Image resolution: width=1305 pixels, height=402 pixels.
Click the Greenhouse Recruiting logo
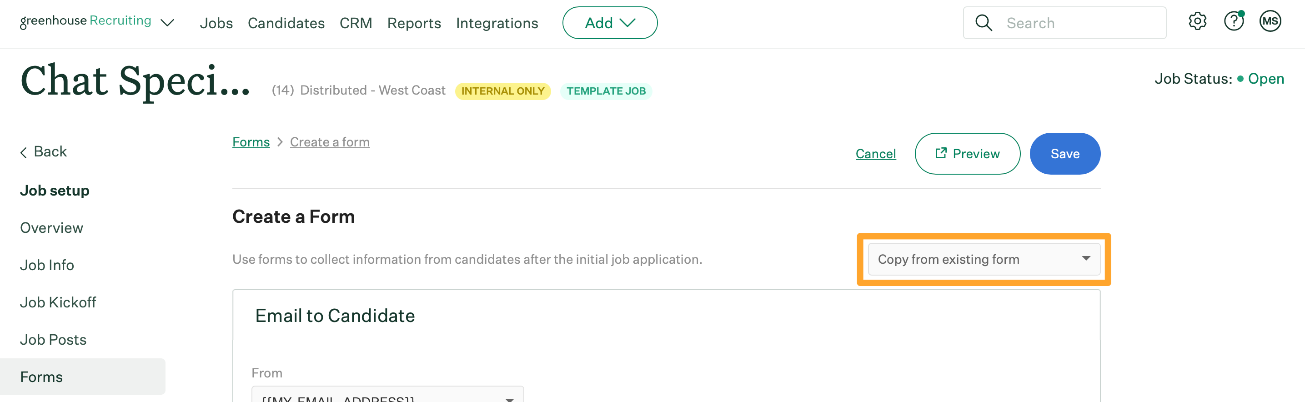click(x=85, y=21)
